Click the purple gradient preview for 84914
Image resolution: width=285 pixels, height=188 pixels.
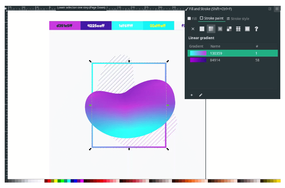pos(198,60)
